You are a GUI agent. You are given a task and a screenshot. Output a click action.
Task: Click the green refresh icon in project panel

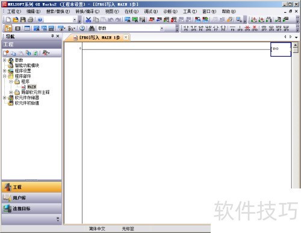coord(36,53)
